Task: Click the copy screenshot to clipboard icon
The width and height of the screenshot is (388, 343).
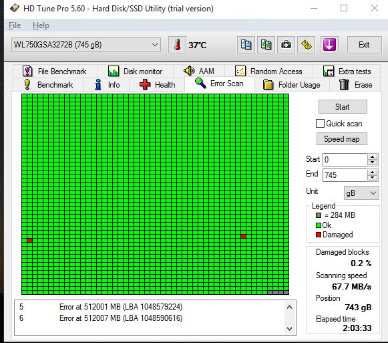Action: [266, 45]
